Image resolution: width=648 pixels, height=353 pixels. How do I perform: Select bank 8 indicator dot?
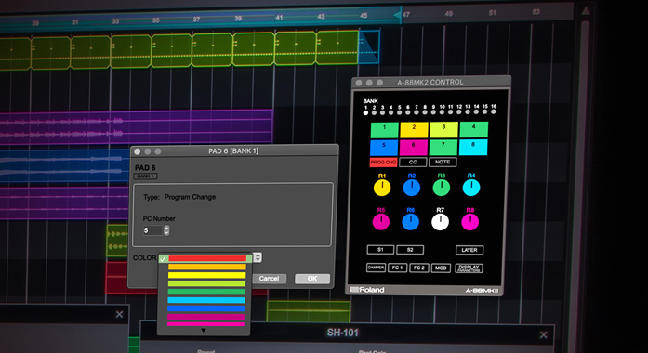[x=425, y=111]
